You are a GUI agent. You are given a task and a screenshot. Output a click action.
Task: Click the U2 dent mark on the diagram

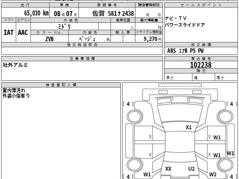tap(191, 169)
